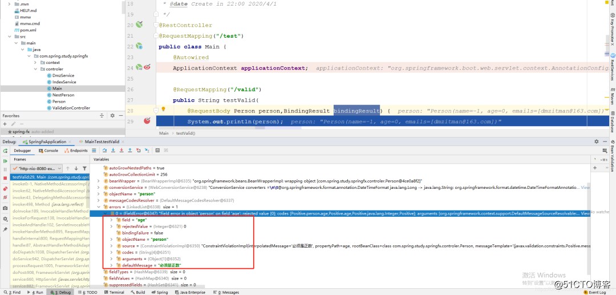The height and width of the screenshot is (295, 616).
Task: Click View link on conversionService row
Action: coord(585,187)
